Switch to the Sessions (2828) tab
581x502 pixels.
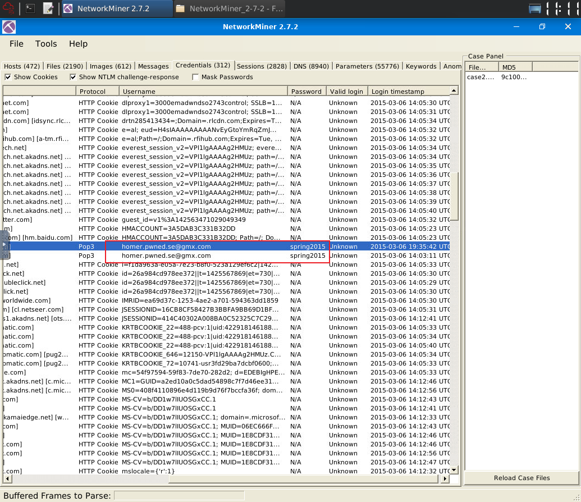[x=262, y=66]
